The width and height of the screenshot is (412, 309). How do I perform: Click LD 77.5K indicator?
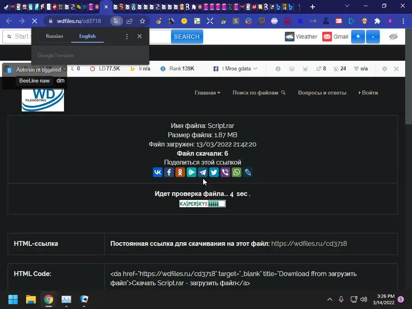(x=105, y=69)
